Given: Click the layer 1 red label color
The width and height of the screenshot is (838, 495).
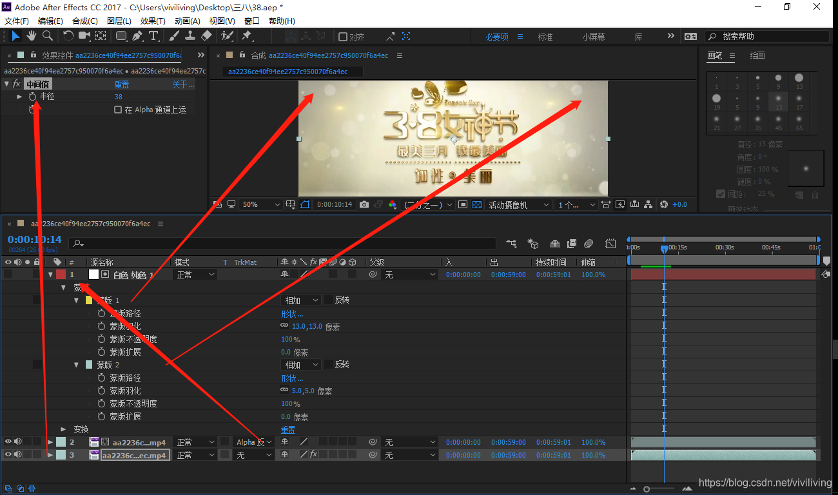Looking at the screenshot, I should click(61, 275).
